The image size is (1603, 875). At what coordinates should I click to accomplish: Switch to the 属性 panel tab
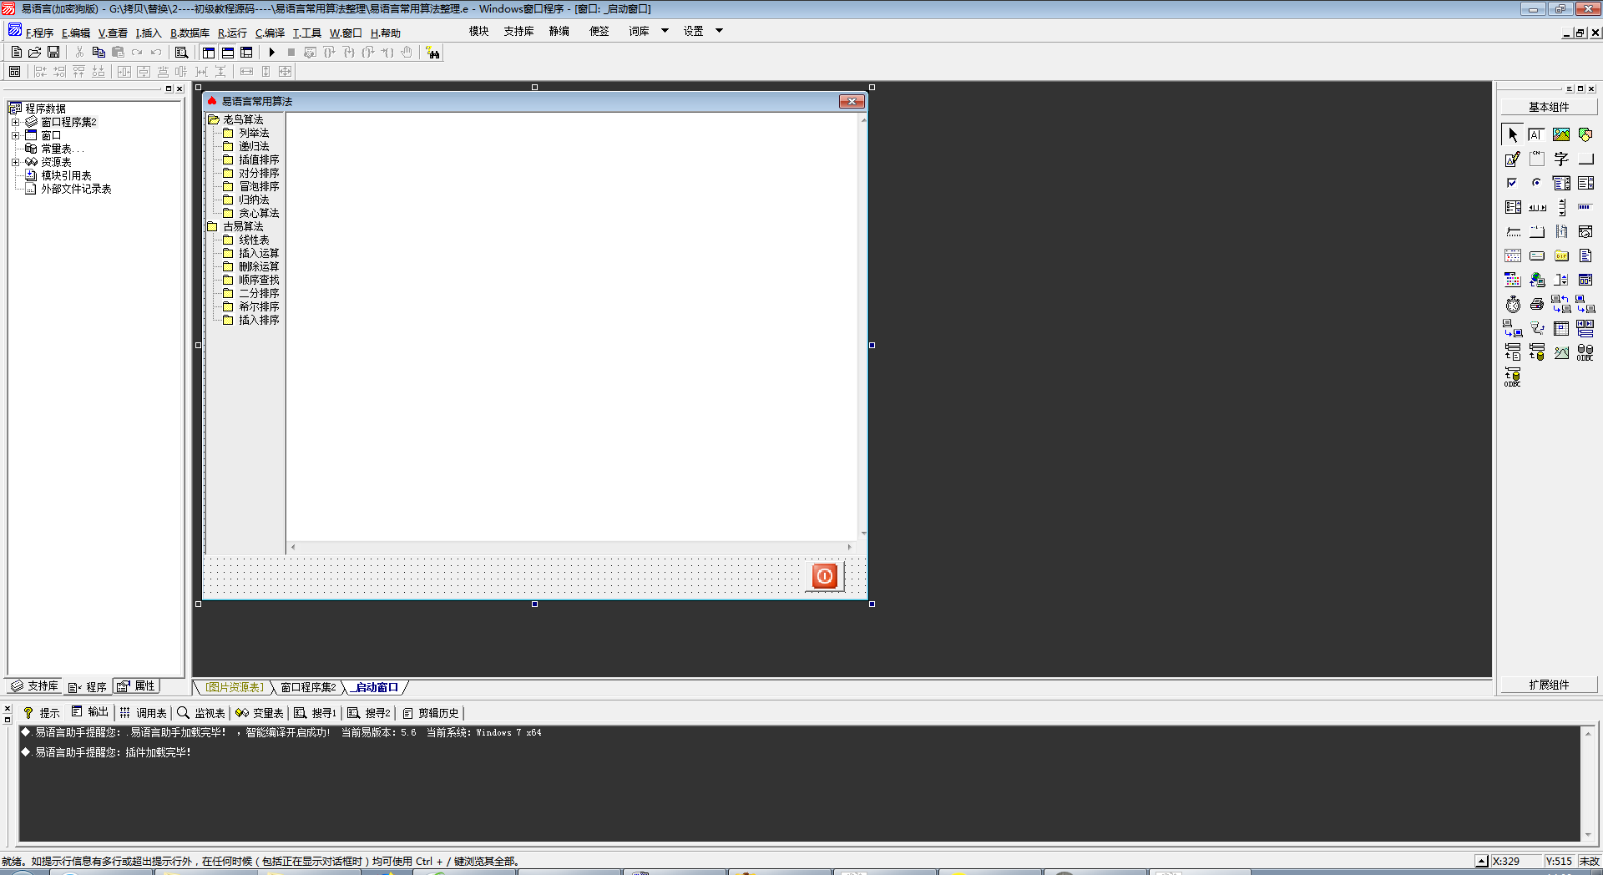pos(136,686)
